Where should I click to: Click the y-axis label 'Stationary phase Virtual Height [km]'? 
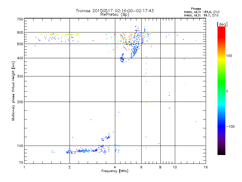pos(13,91)
